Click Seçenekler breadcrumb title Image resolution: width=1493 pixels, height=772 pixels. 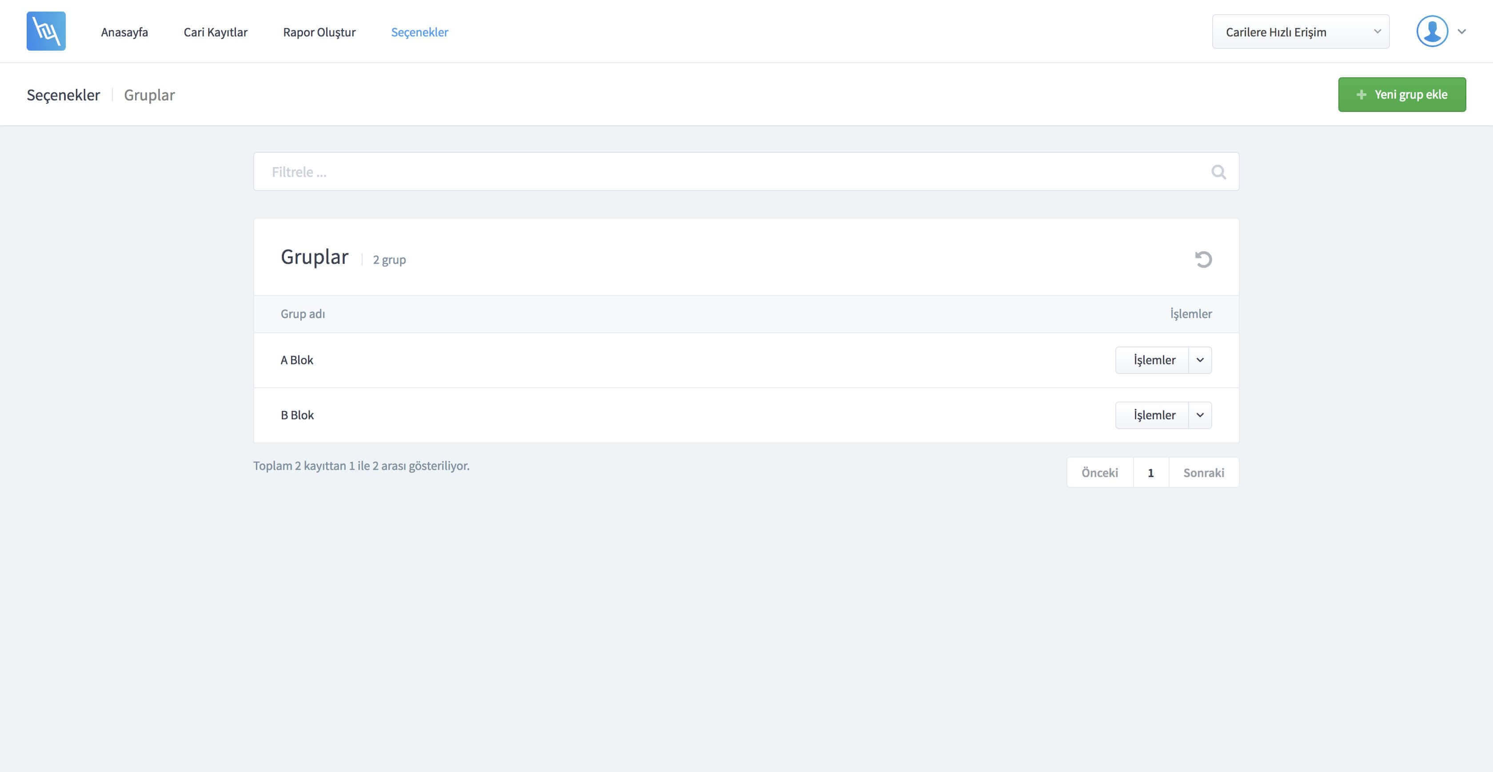pos(63,95)
